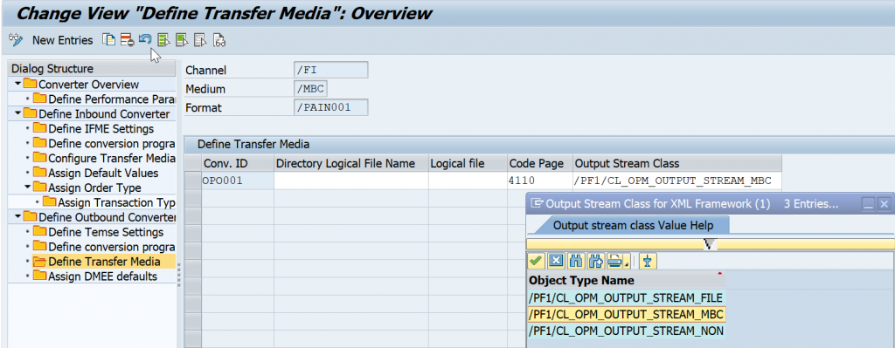Image resolution: width=895 pixels, height=348 pixels.
Task: Click the Copy As toolbar icon
Action: click(x=108, y=40)
